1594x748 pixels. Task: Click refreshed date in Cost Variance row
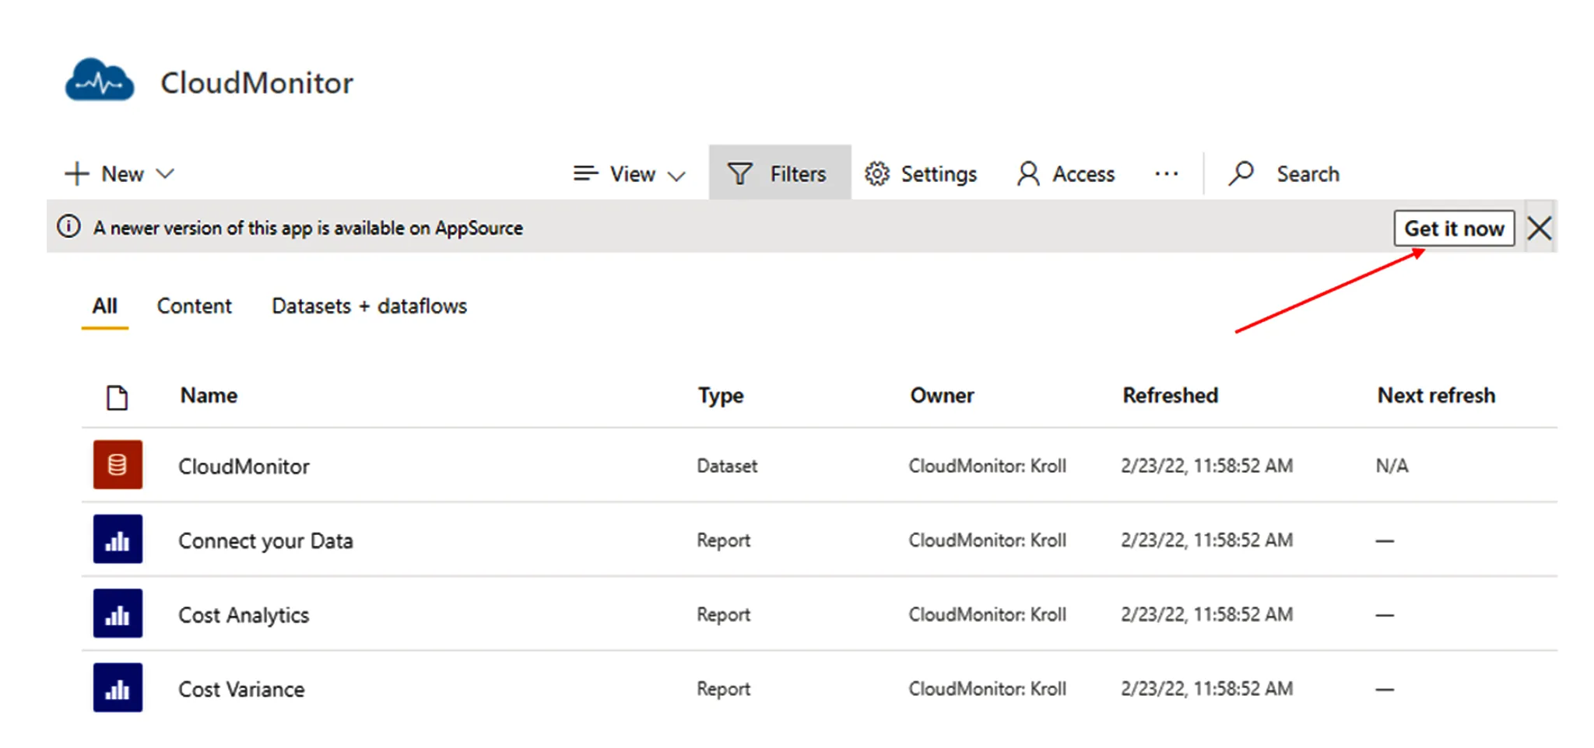1206,689
